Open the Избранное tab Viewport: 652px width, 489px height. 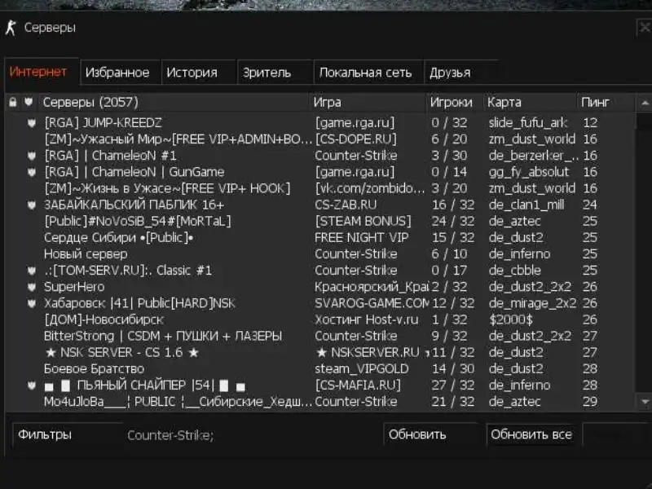tap(120, 73)
